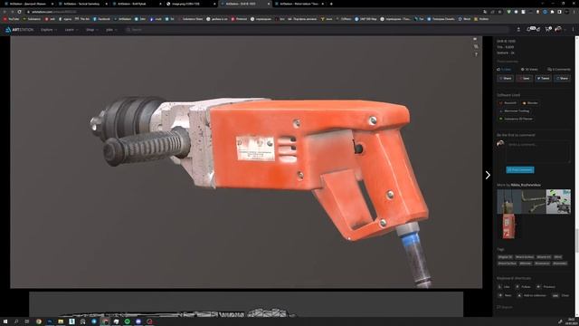Click the Marmoset Toolbag software tag
This screenshot has width=579, height=326.
tap(514, 110)
